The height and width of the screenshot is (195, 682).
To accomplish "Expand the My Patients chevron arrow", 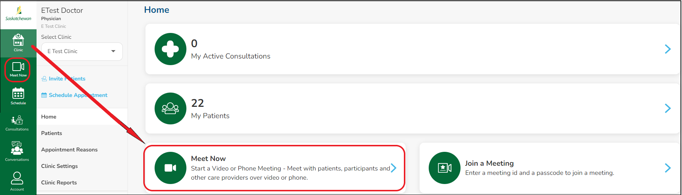I will pos(667,108).
